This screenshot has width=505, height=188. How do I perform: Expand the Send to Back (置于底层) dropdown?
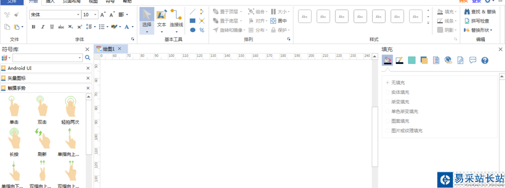[241, 21]
